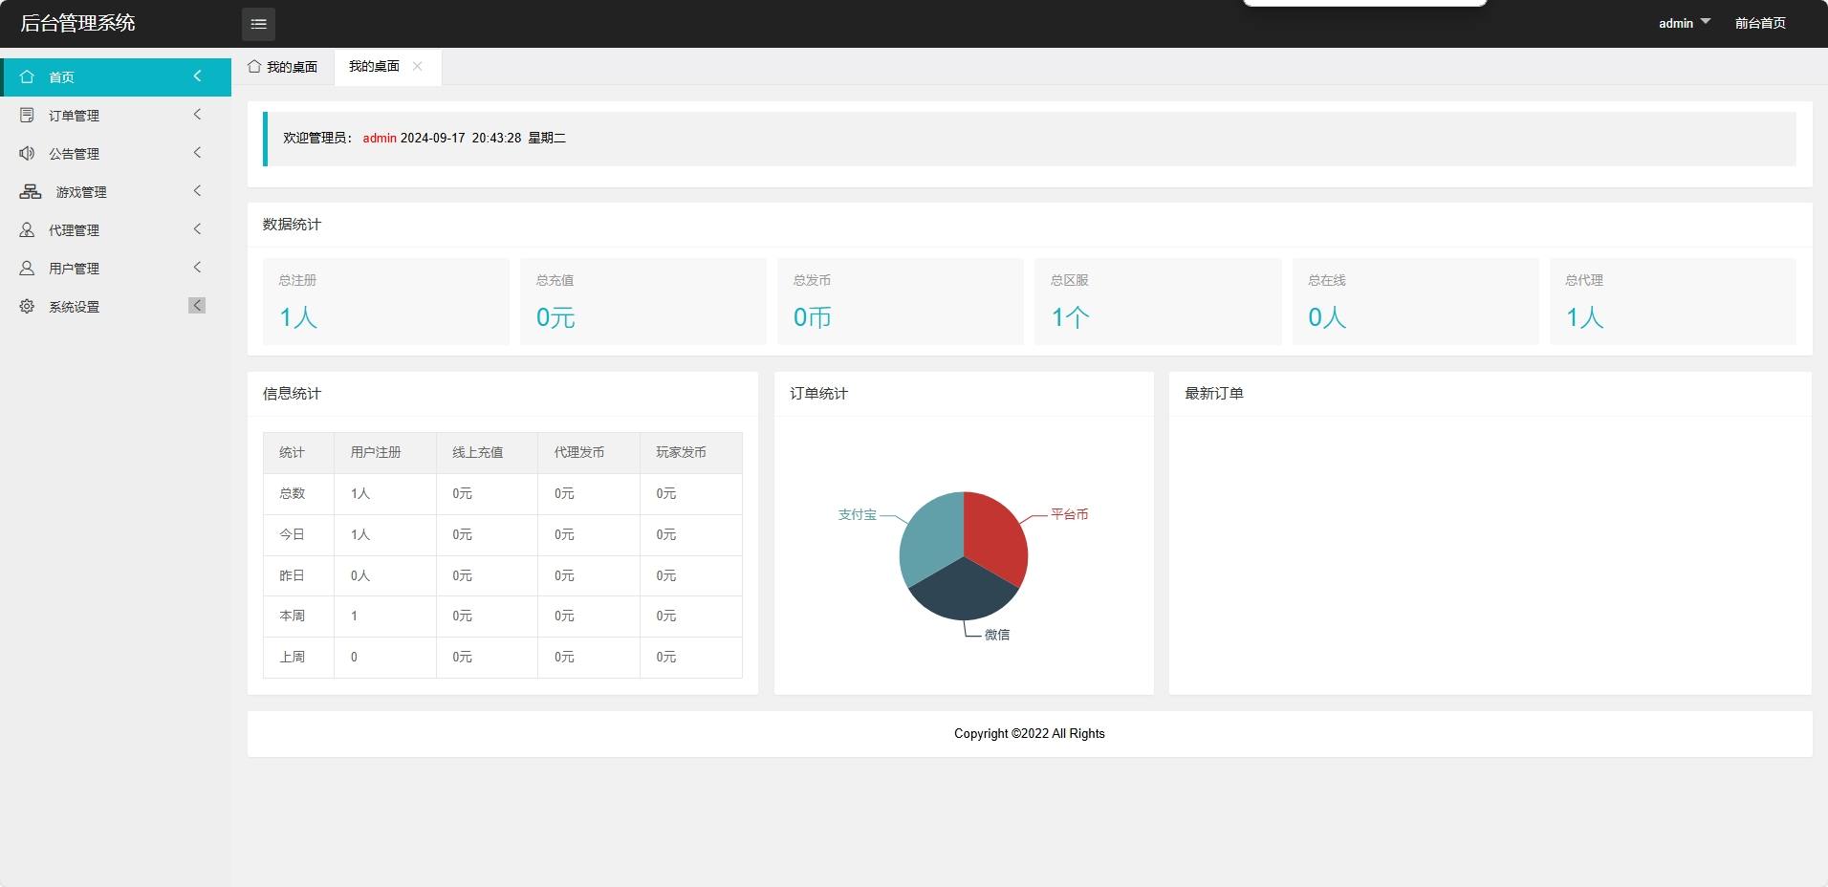The image size is (1828, 887).
Task: Click the 最新订单 section heading
Action: point(1213,393)
